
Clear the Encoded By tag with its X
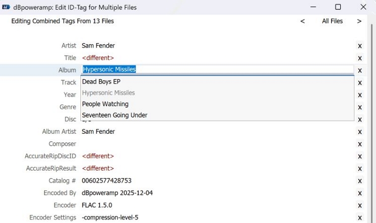tap(360, 193)
